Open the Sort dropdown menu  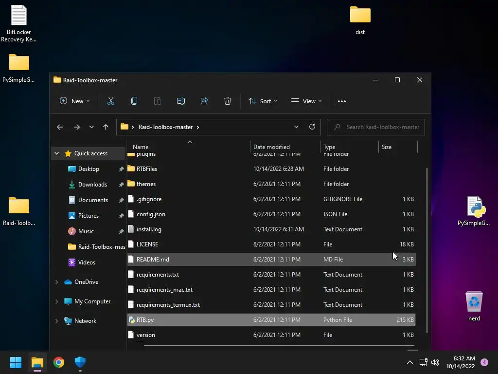coord(263,101)
